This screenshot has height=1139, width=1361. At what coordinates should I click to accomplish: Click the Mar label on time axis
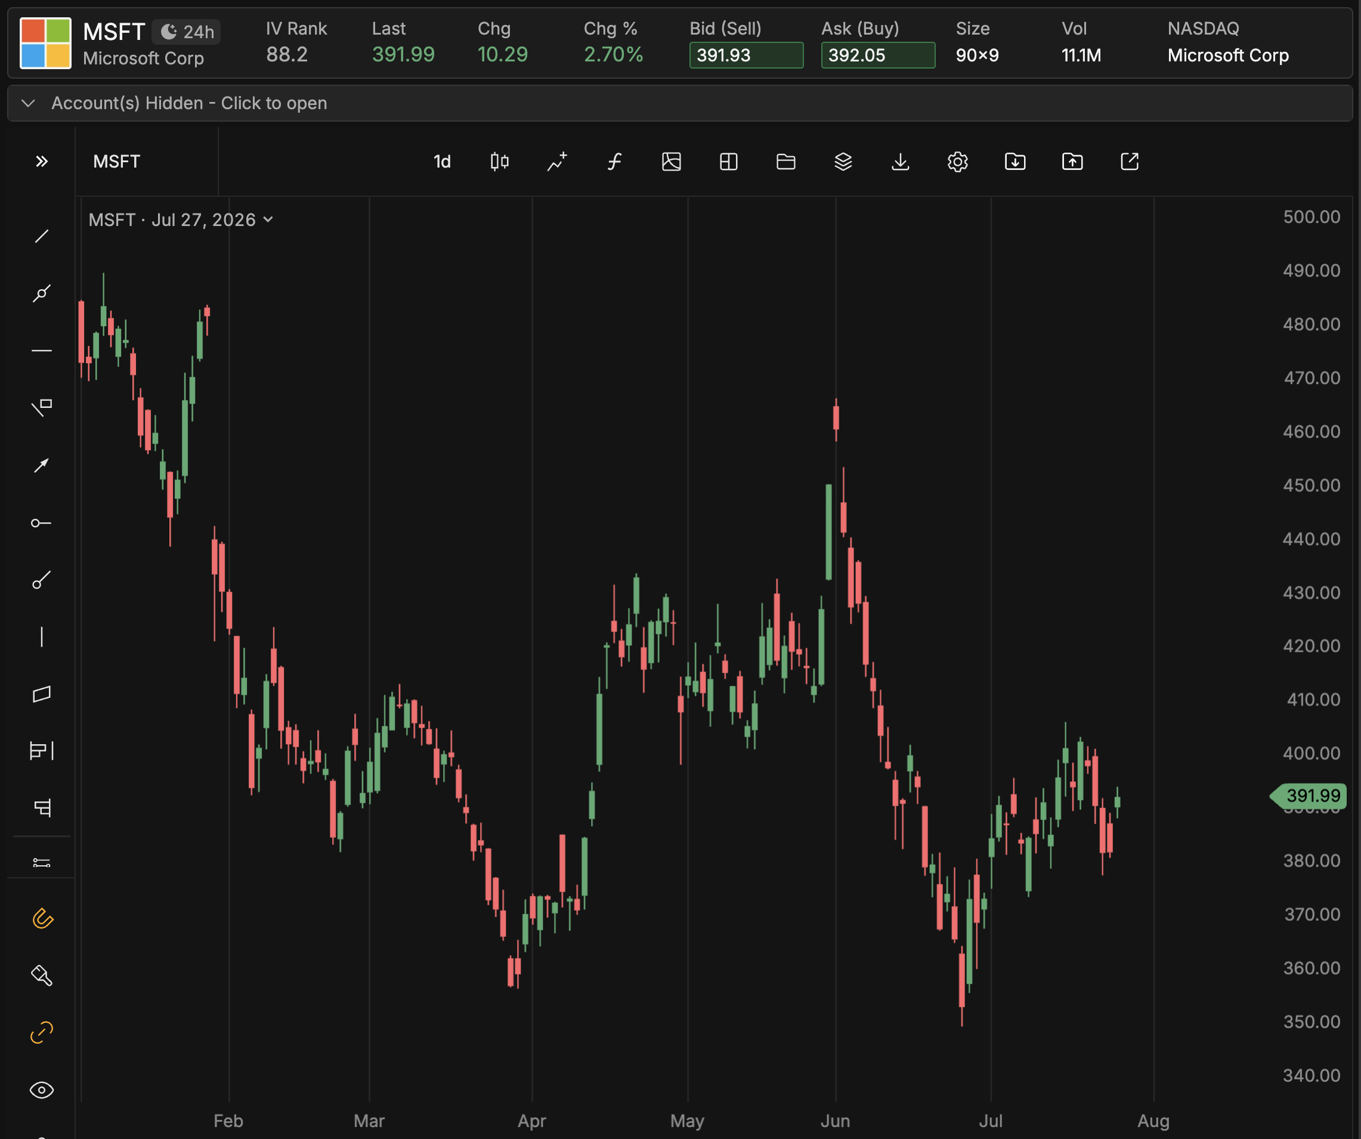(369, 1120)
